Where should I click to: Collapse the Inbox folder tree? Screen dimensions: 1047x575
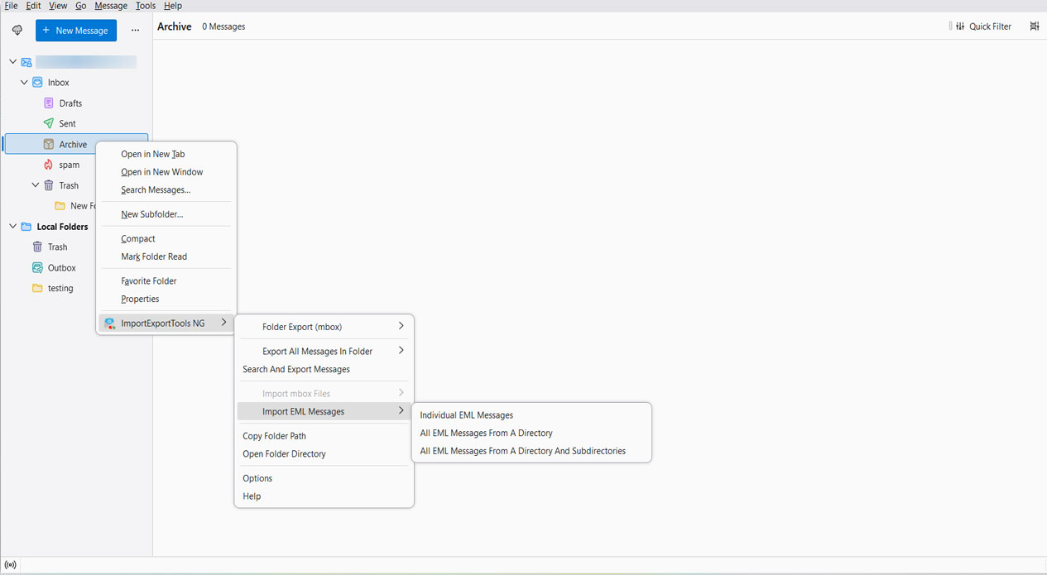pyautogui.click(x=24, y=82)
